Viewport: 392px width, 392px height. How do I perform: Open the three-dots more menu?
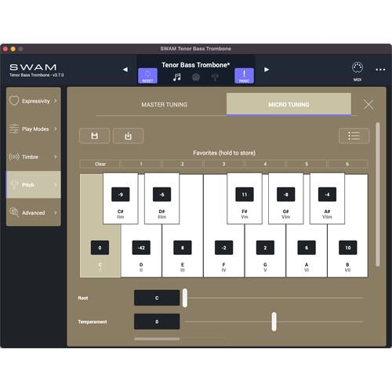point(380,70)
